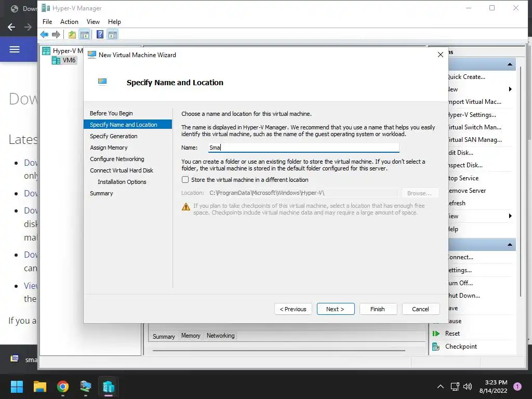This screenshot has width=532, height=399.
Task: Click Inspect Disk action
Action: 465,165
